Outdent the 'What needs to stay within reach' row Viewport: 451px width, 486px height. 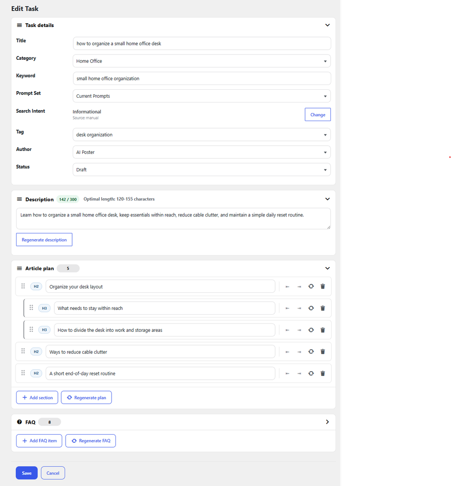point(287,308)
